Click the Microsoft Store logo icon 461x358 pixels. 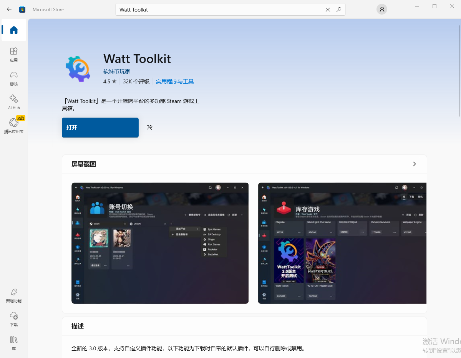click(22, 9)
